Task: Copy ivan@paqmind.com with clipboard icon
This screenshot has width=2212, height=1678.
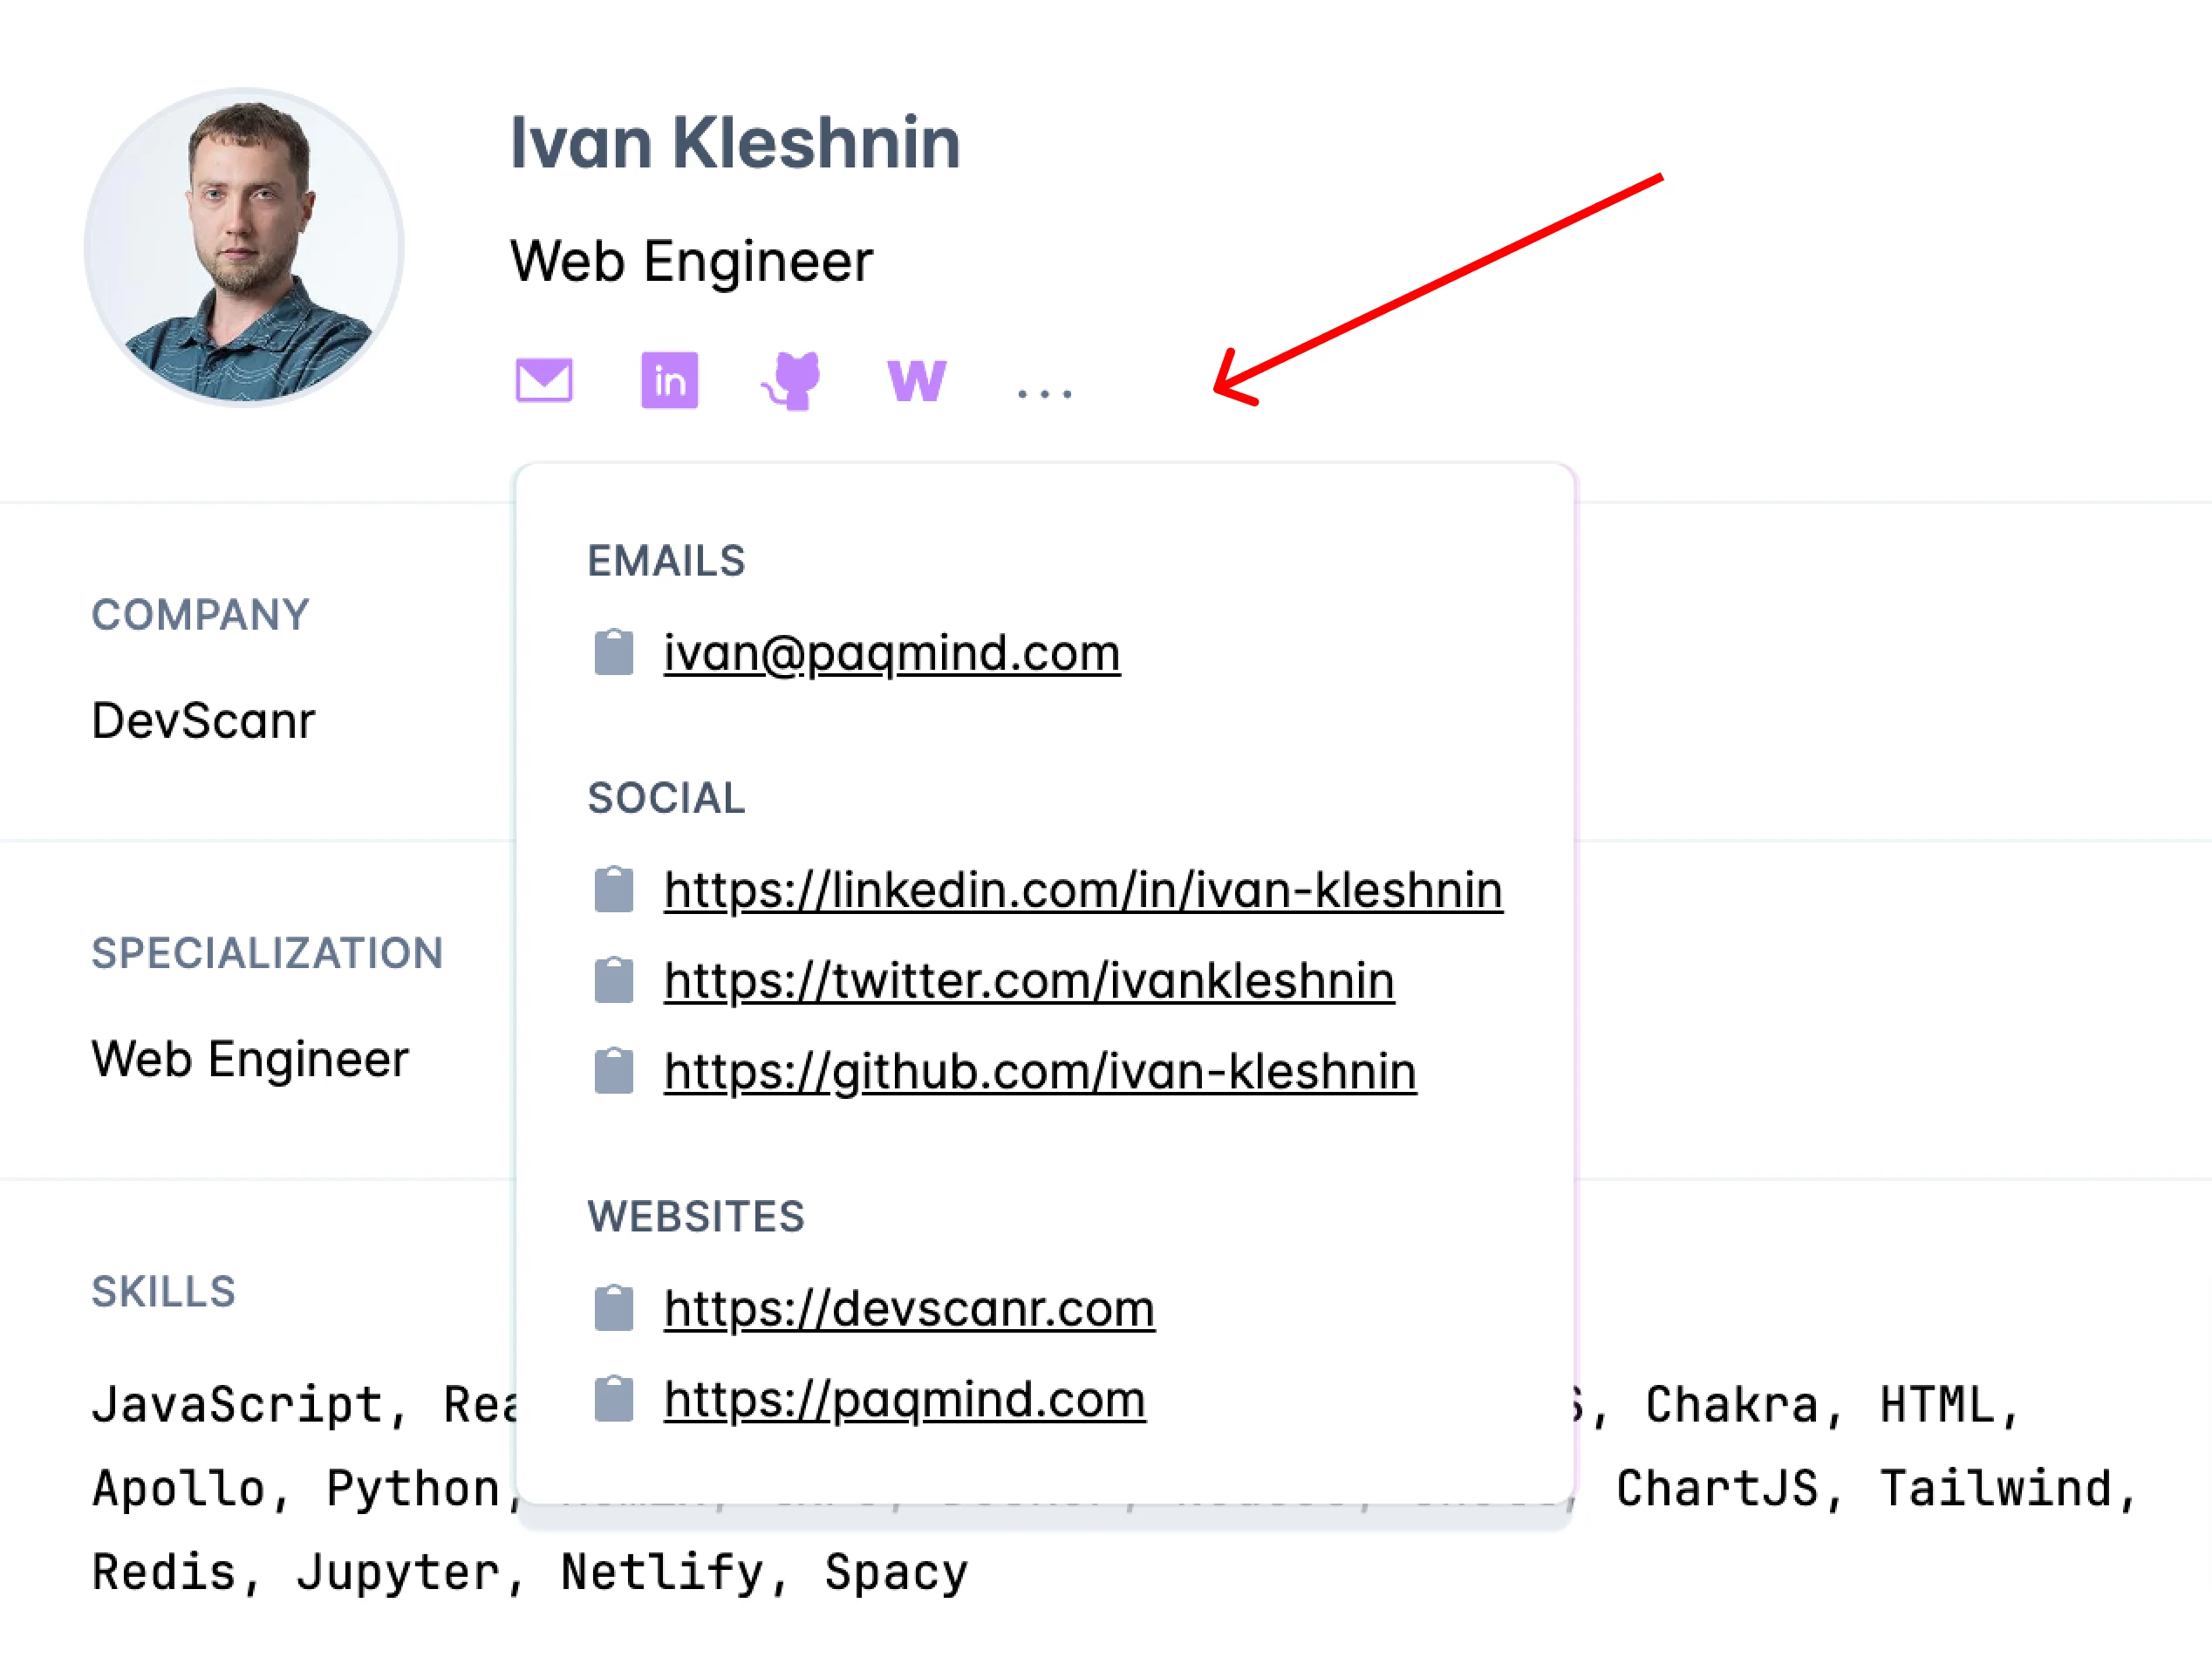Action: point(613,653)
